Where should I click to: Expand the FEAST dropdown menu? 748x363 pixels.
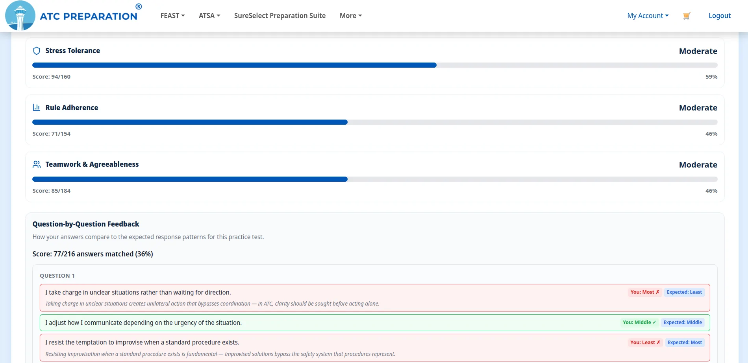click(172, 16)
